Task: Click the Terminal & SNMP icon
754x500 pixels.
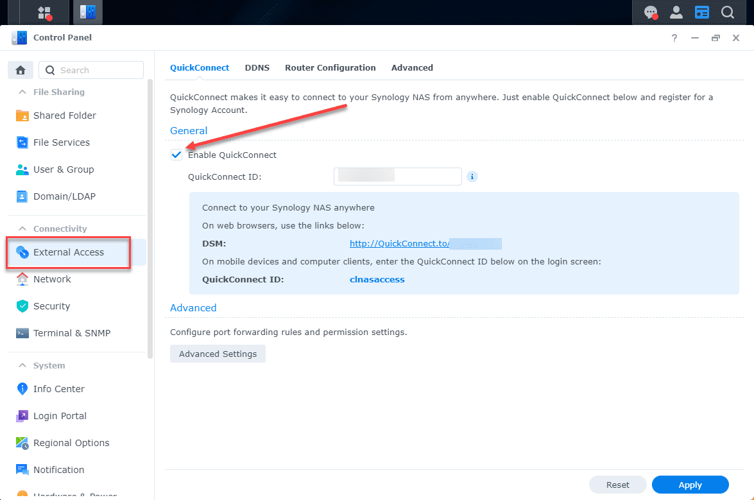Action: (22, 332)
